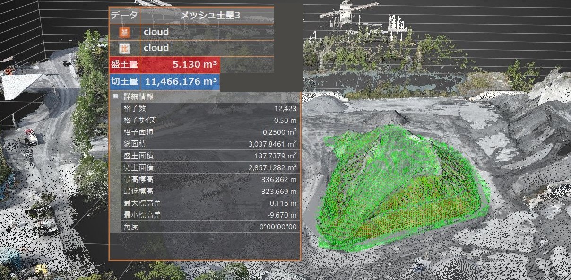Select the 格子数 row label
This screenshot has width=571, height=280.
(x=134, y=108)
